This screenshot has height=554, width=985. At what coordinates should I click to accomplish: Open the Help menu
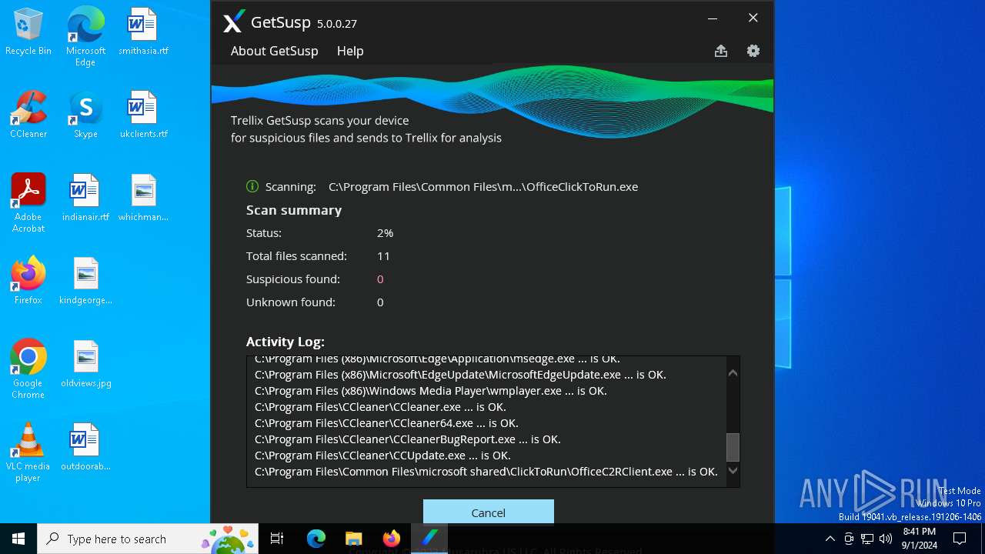coord(350,51)
